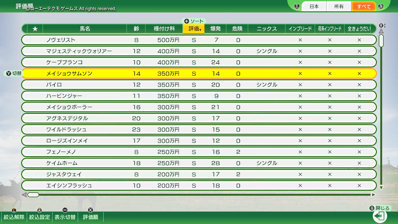Click the minus icon above 表示切替
The width and height of the screenshot is (398, 224).
[x=65, y=210]
